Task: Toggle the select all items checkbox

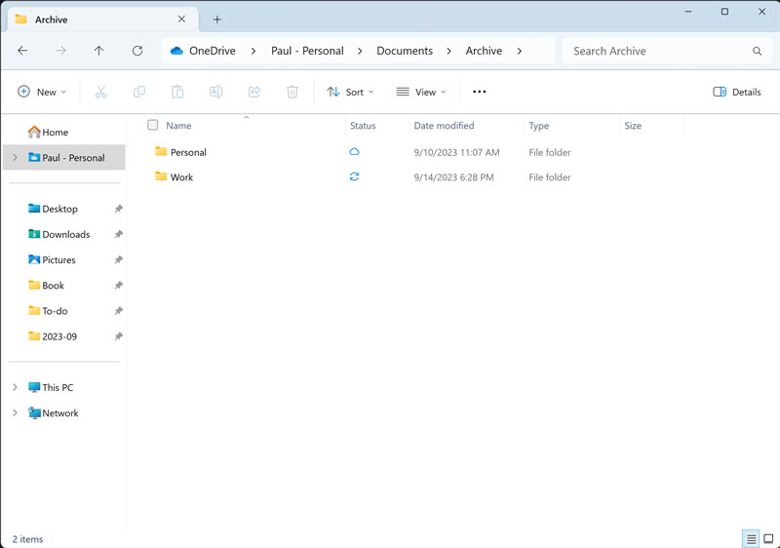Action: click(x=152, y=126)
